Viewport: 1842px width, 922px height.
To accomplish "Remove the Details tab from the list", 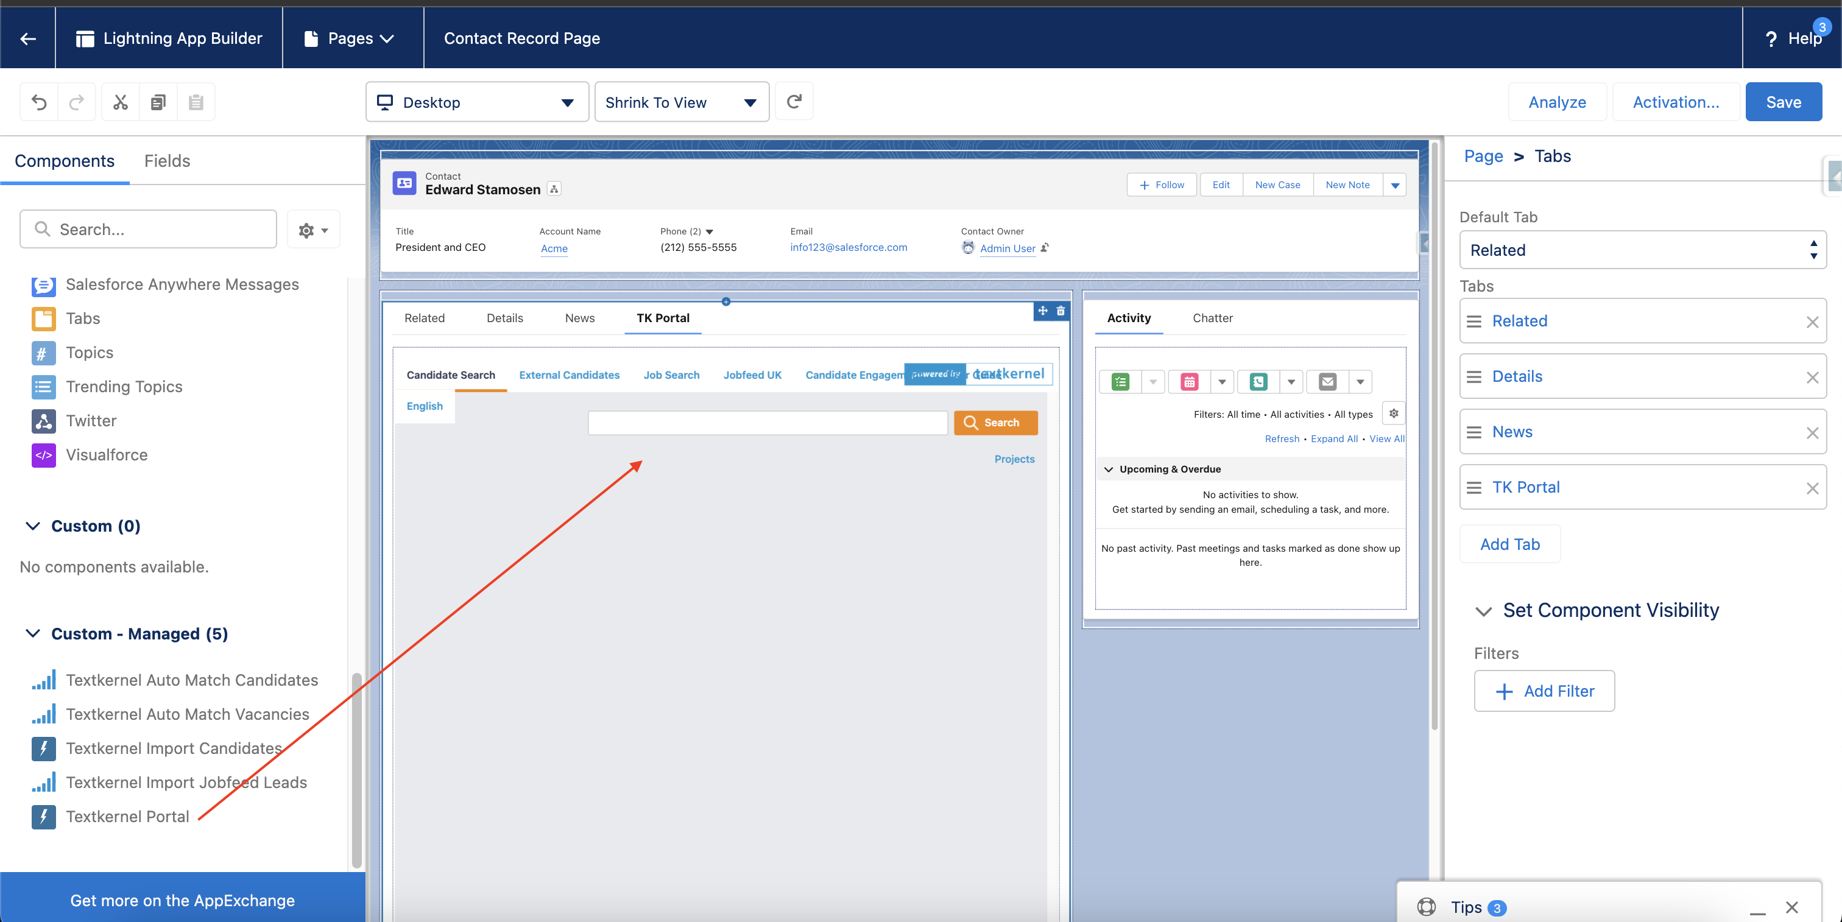I will 1812,378.
